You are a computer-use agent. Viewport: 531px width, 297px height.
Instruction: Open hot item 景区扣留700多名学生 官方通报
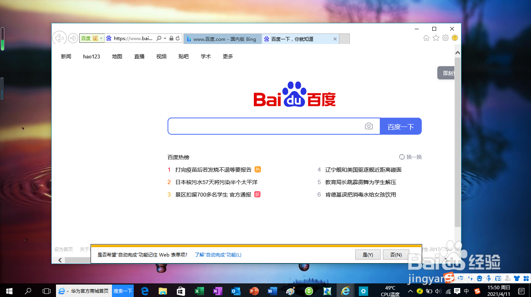(x=213, y=195)
